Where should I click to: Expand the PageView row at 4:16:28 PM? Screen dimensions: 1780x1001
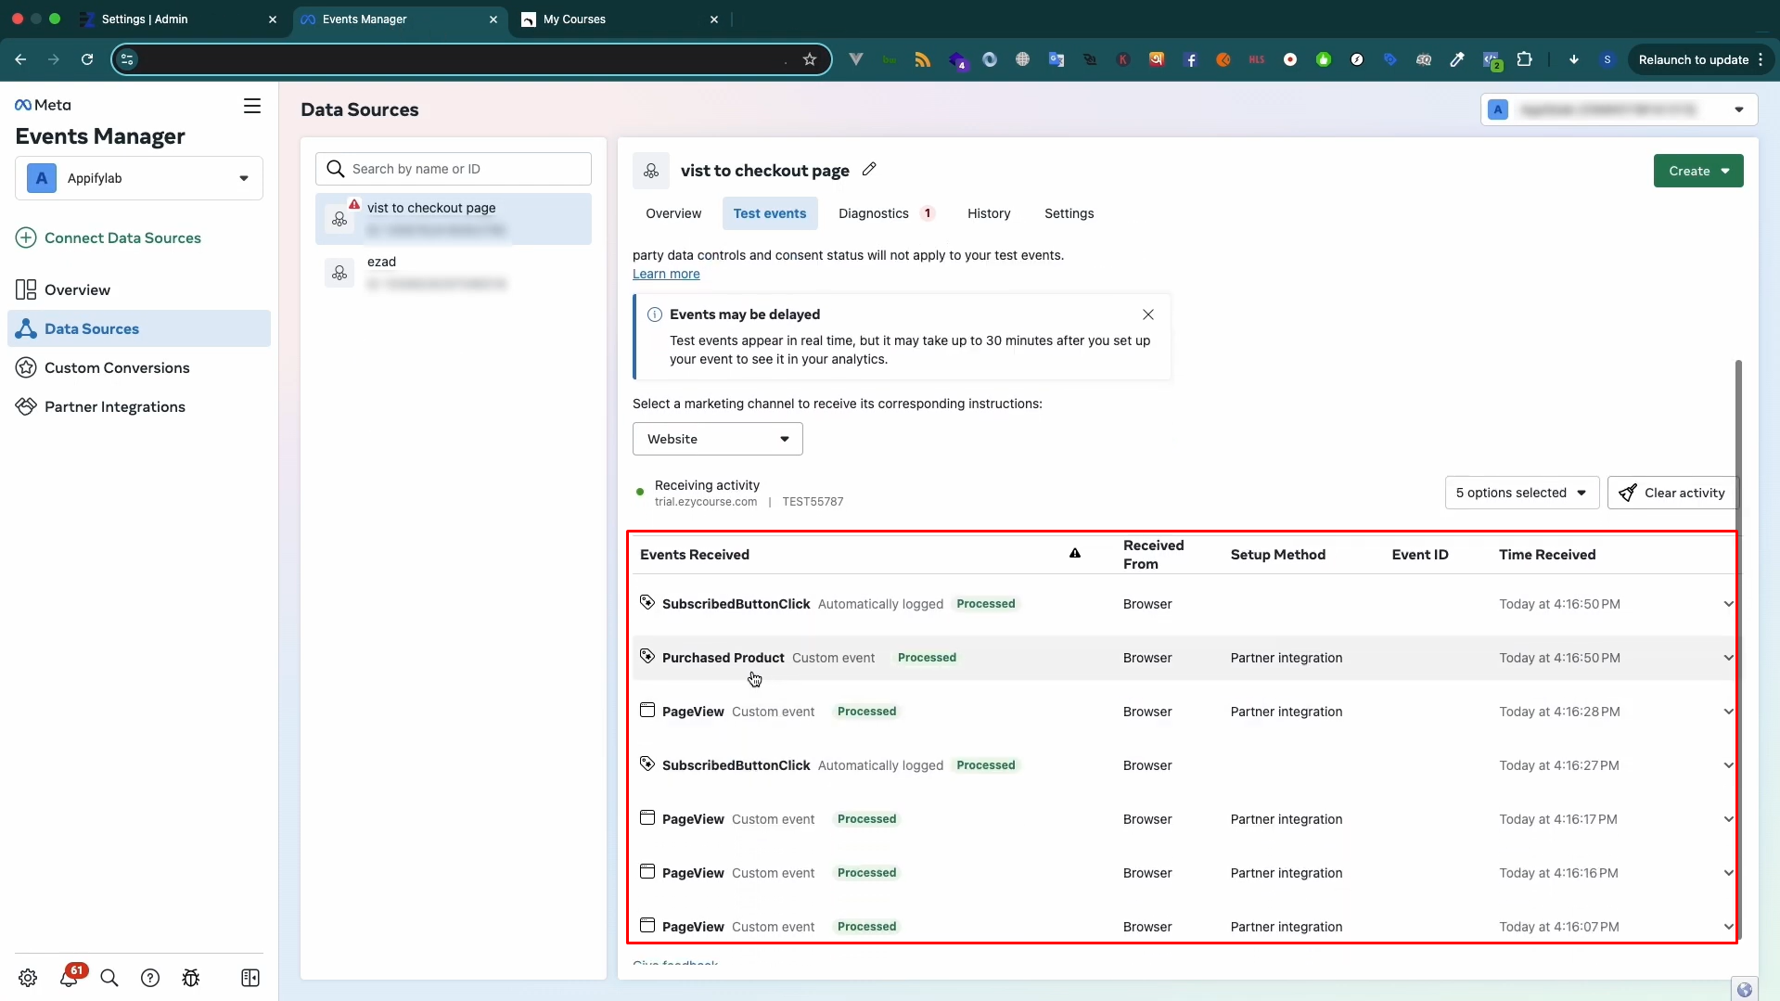coord(1728,712)
